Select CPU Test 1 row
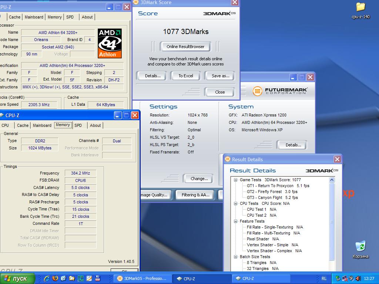The width and height of the screenshot is (379, 284). 262,209
